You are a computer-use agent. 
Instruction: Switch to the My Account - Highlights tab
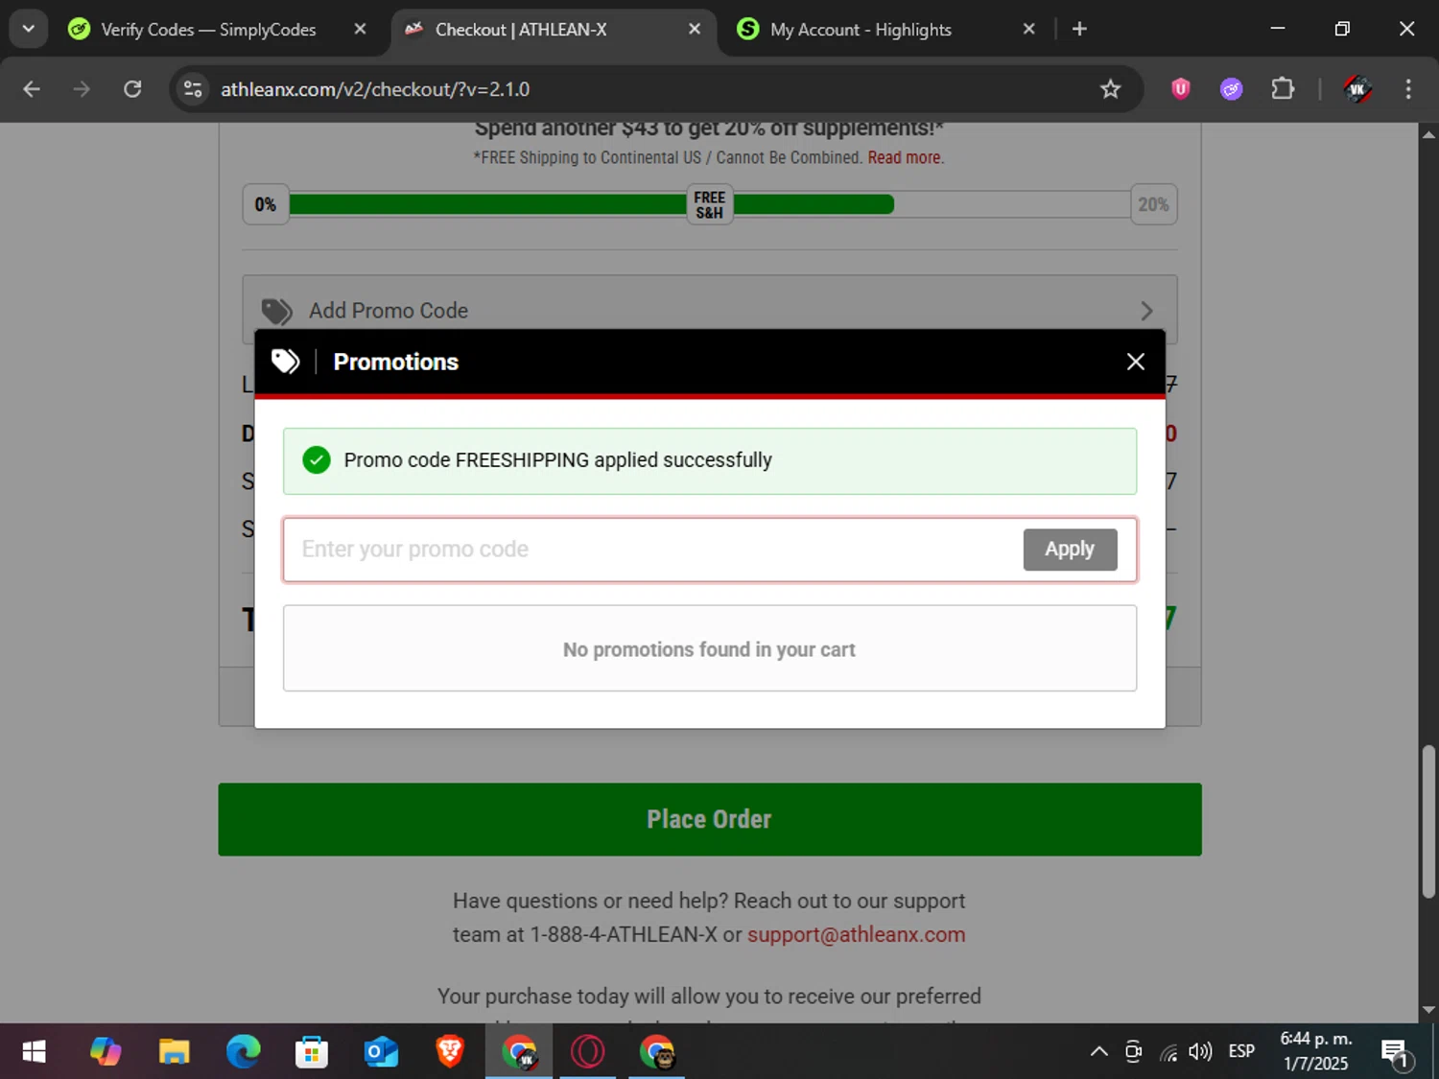861,30
